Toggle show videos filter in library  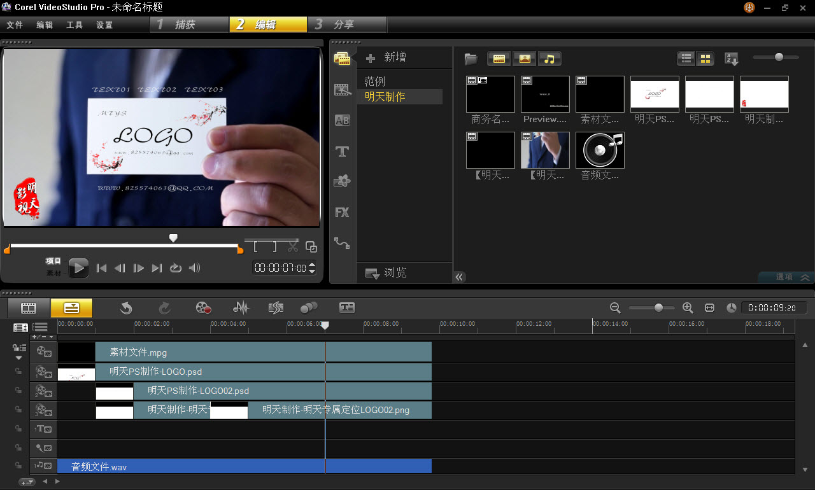[499, 59]
